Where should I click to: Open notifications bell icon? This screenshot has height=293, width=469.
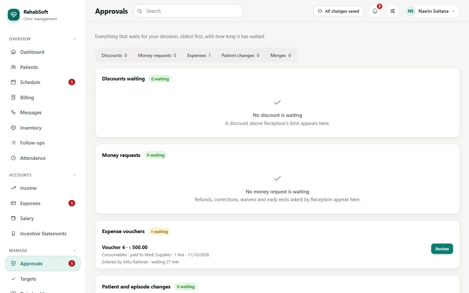pos(375,11)
